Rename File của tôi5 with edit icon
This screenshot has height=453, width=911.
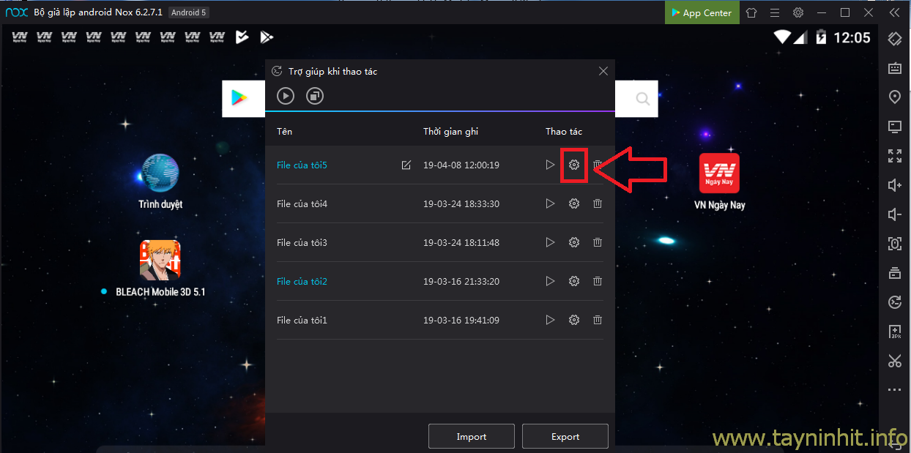click(406, 165)
